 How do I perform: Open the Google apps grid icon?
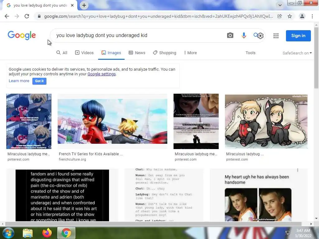[276, 36]
